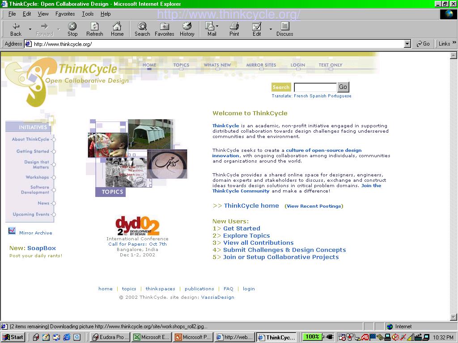This screenshot has height=343, width=458.
Task: Follow the Get Started link
Action: [x=242, y=228]
